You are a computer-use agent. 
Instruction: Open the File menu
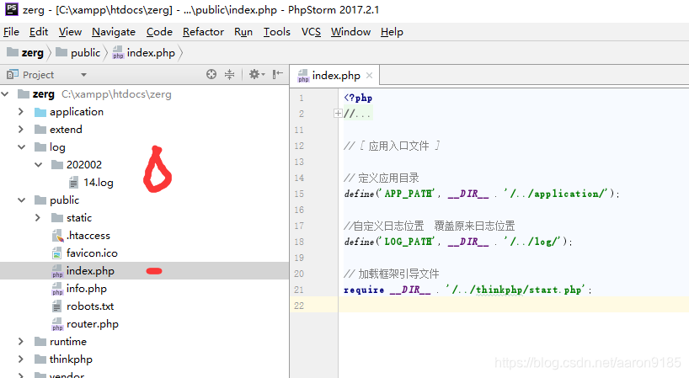tap(12, 32)
